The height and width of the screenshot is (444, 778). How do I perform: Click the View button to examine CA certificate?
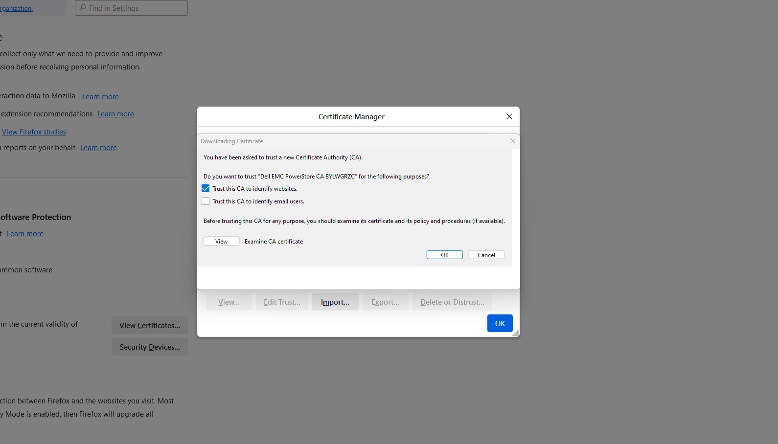[222, 241]
